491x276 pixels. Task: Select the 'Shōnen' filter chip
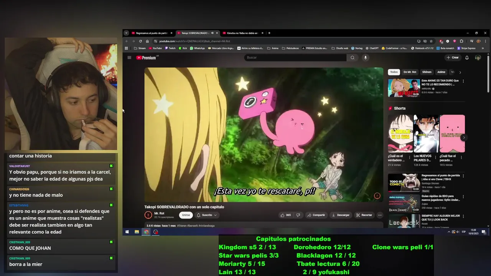click(x=427, y=72)
